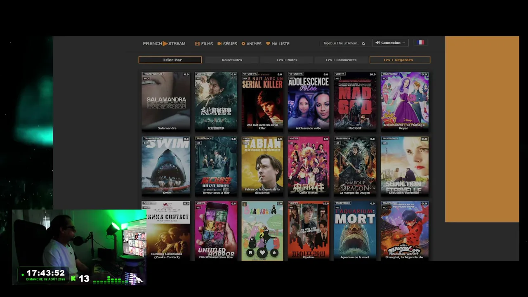Screen dimensions: 528x297
Task: Click the info icon on Barbapapa card
Action: point(245,204)
